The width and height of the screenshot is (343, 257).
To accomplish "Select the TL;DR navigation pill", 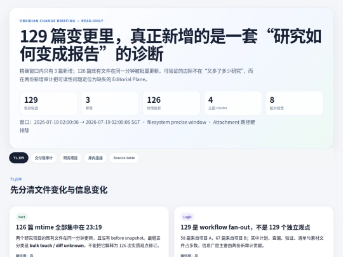I will [18, 158].
